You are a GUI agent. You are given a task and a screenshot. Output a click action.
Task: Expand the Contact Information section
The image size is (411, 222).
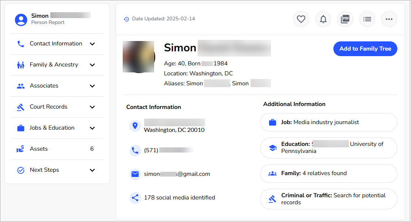55,44
